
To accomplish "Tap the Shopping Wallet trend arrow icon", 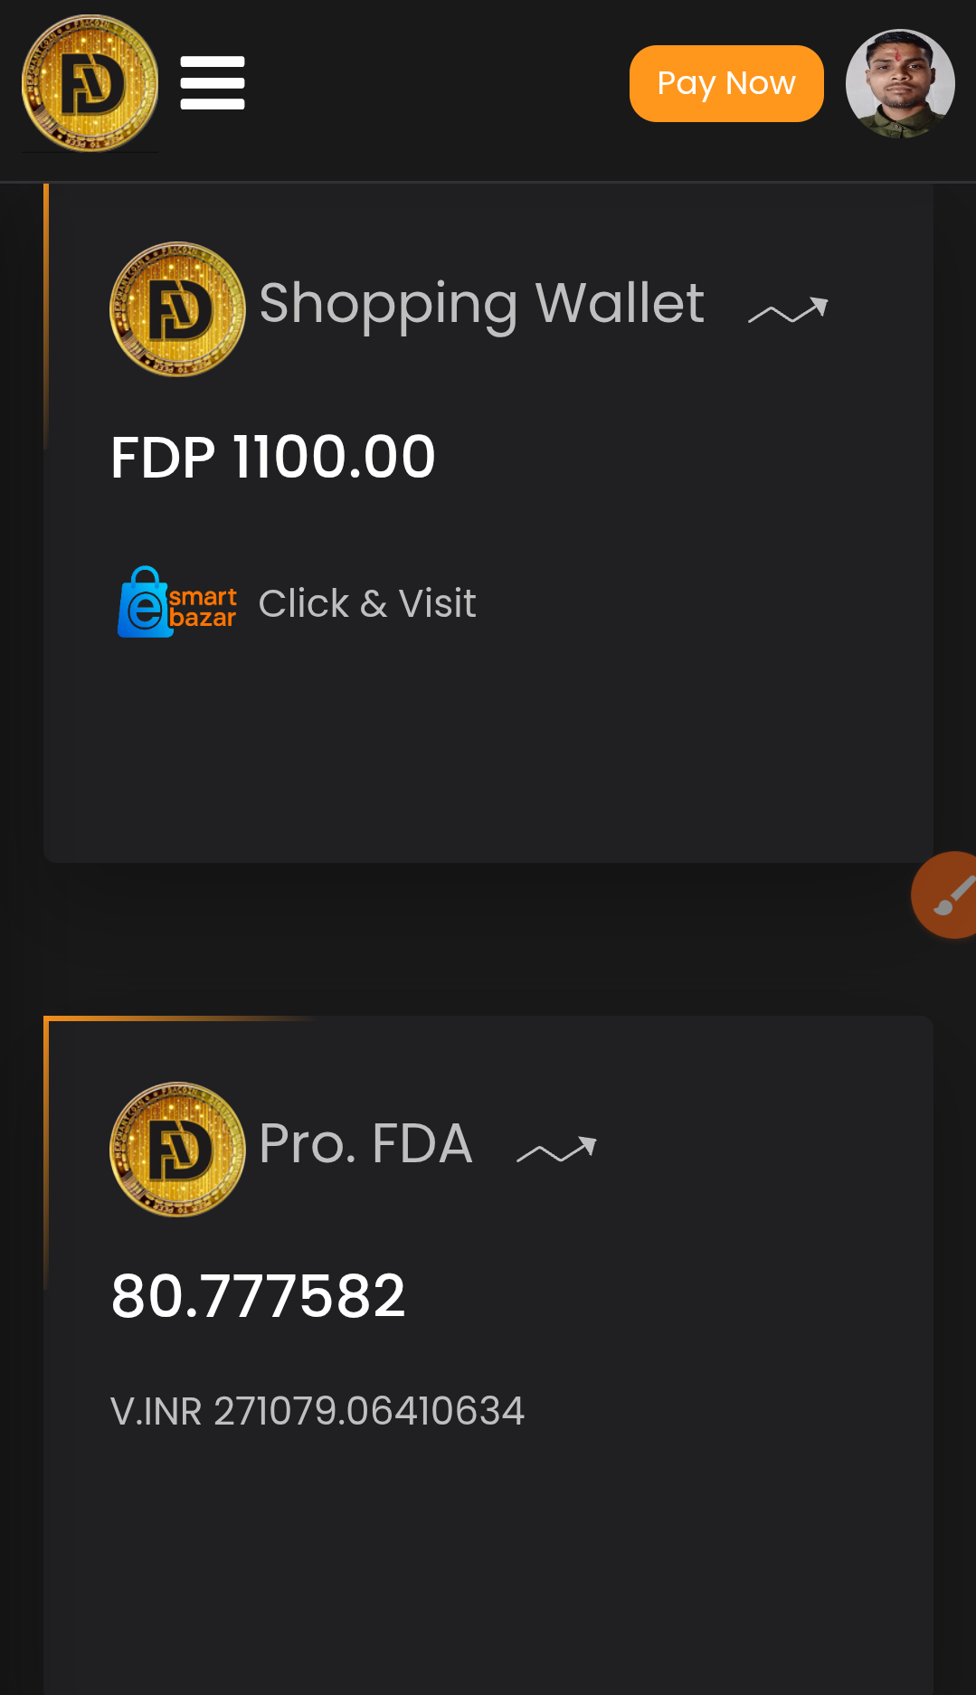I will [788, 311].
